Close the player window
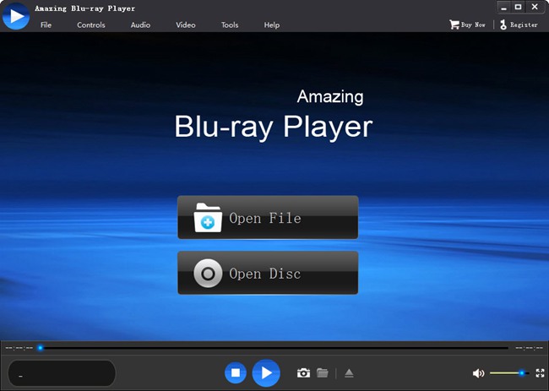The width and height of the screenshot is (549, 391). (x=535, y=8)
